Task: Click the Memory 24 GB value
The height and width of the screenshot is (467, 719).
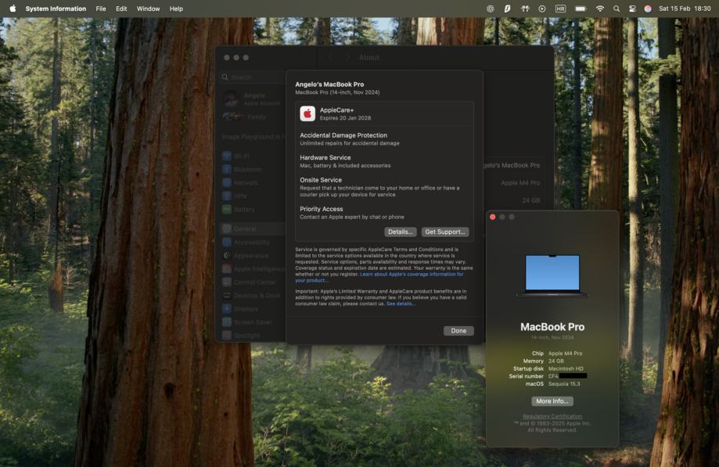Action: (556, 361)
